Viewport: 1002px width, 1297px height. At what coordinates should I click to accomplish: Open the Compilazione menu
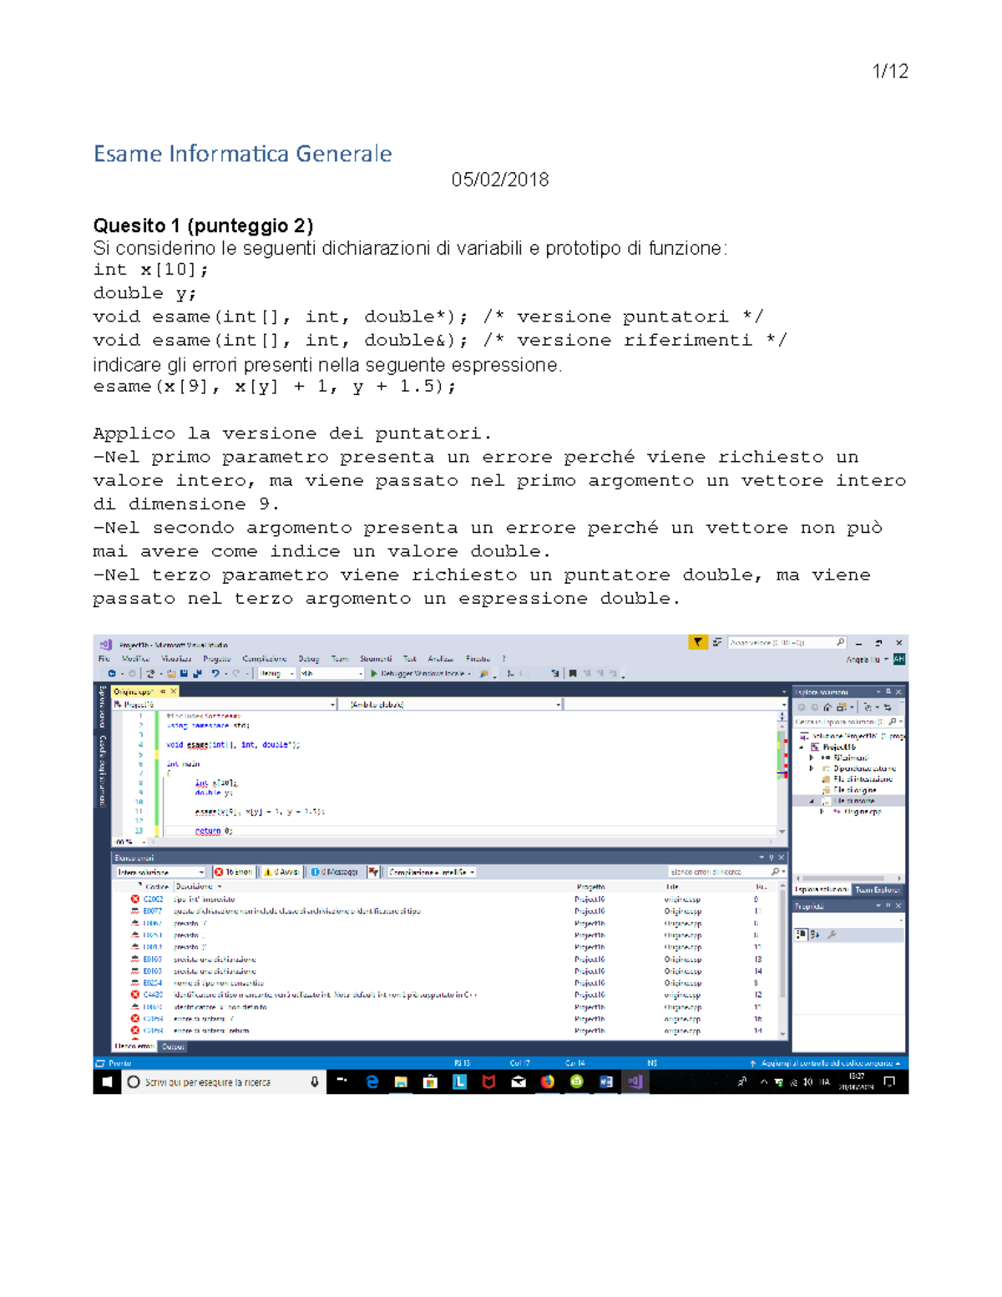tap(264, 659)
